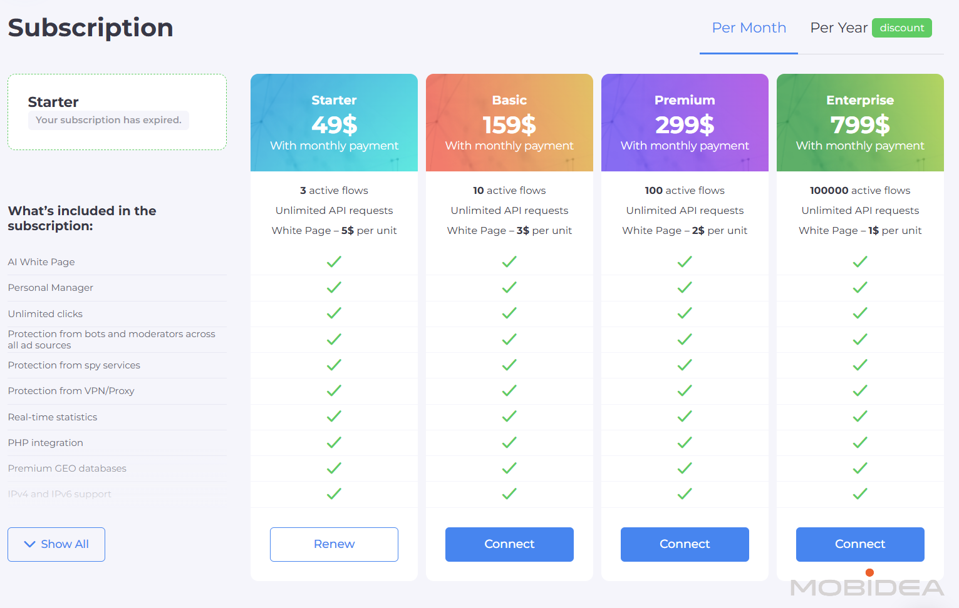Click the MOBIDEA logo watermark
Viewport: 959px width, 608px height.
(x=867, y=587)
